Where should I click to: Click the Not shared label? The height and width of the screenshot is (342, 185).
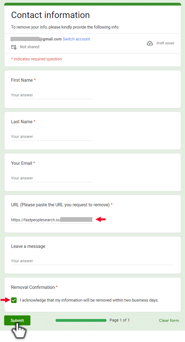[x=30, y=47]
